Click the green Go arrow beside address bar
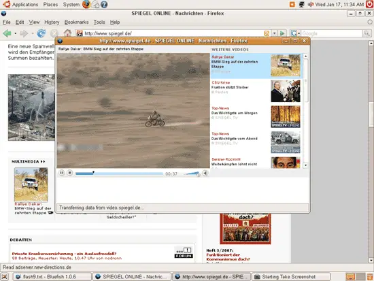 282,33
